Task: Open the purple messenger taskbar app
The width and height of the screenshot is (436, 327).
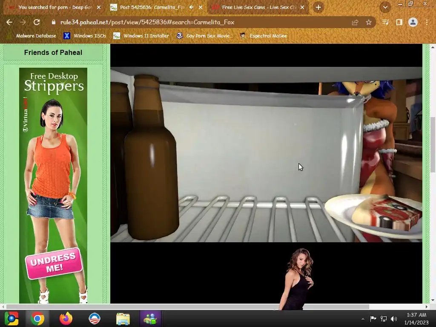Action: pyautogui.click(x=150, y=318)
